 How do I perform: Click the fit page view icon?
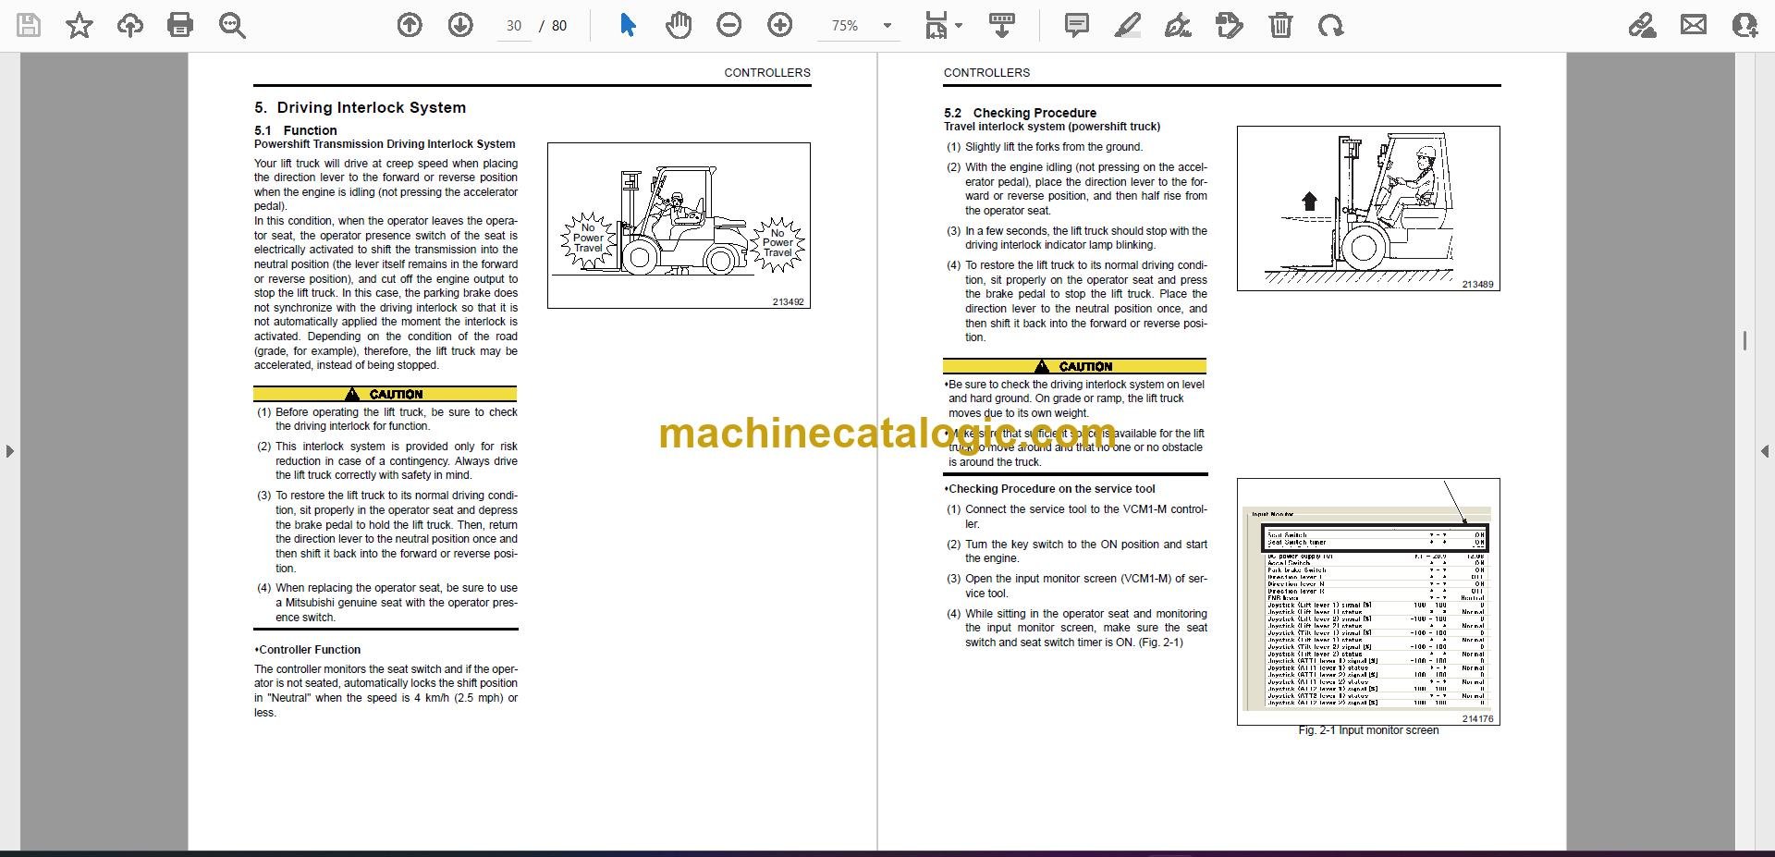pos(936,26)
